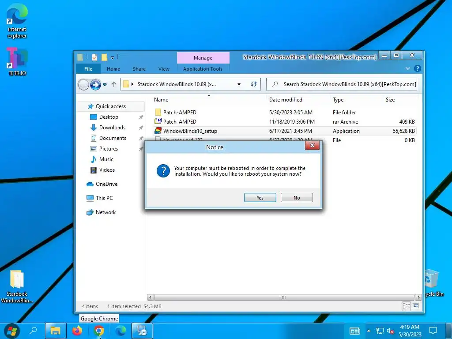Click the taskbar search magnifier
Viewport: 452px width, 339px height.
[x=33, y=330]
